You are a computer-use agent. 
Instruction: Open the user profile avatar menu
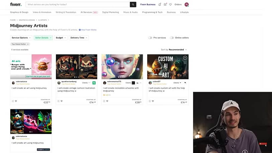pos(186,4)
